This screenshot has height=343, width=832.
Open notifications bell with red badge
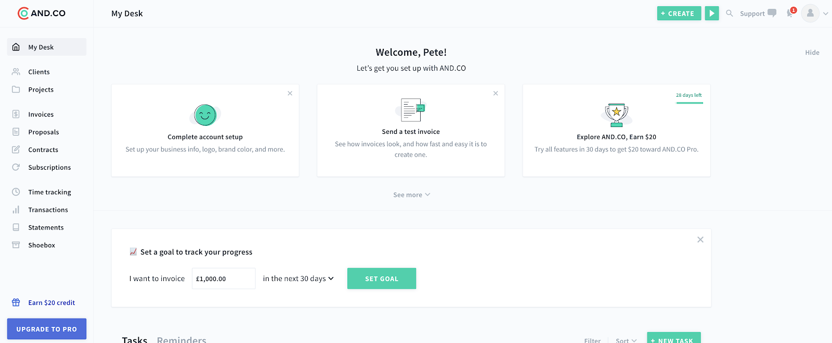coord(790,13)
